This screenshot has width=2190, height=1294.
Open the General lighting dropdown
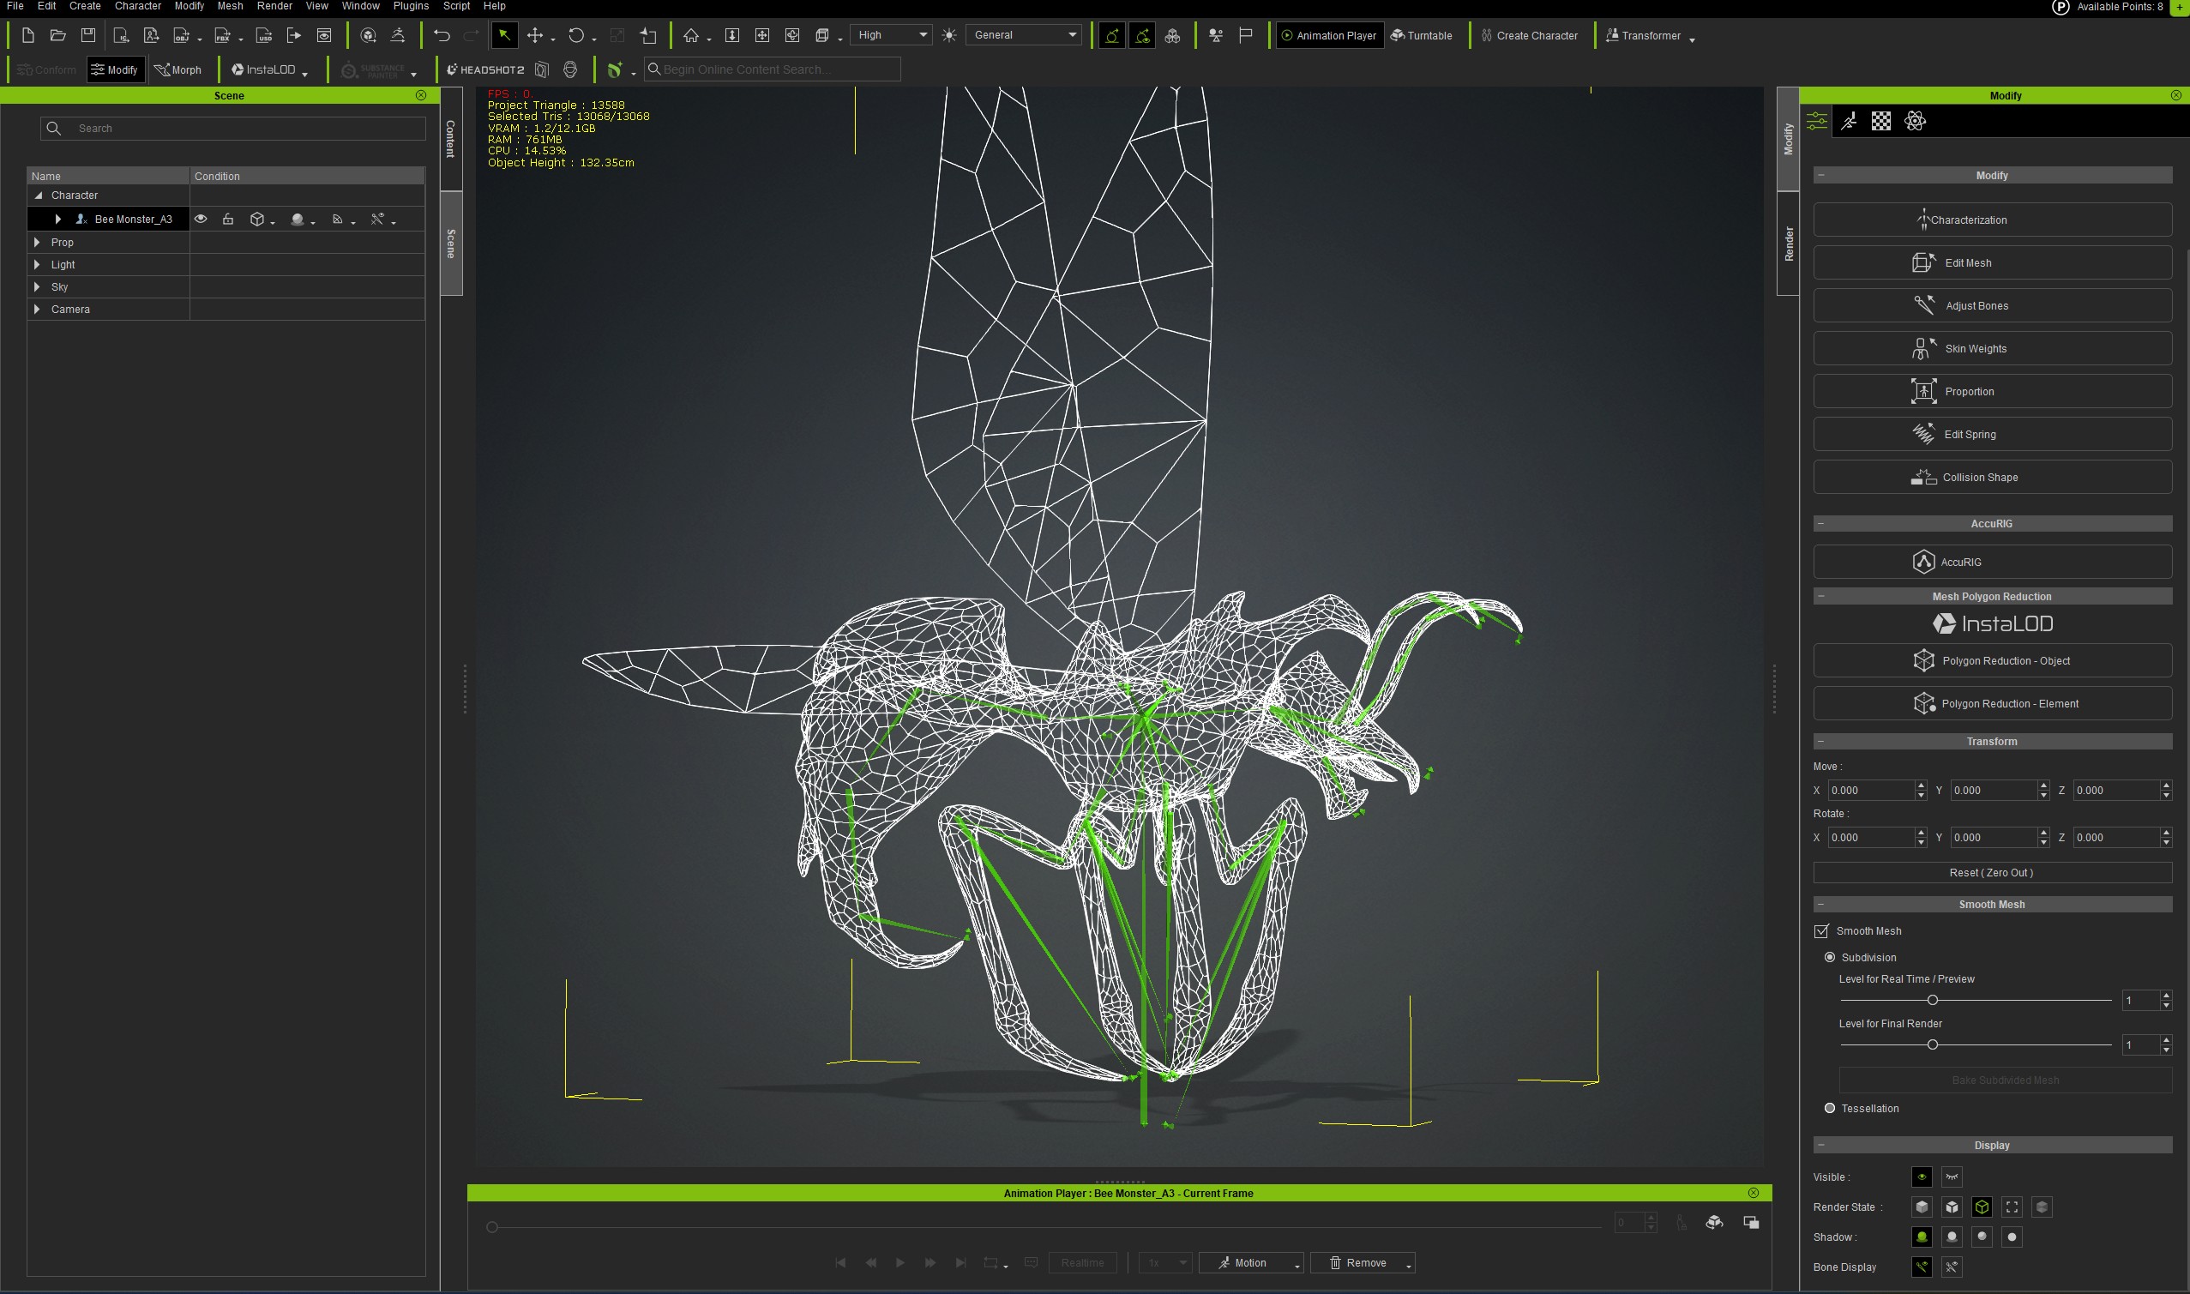(x=1024, y=35)
